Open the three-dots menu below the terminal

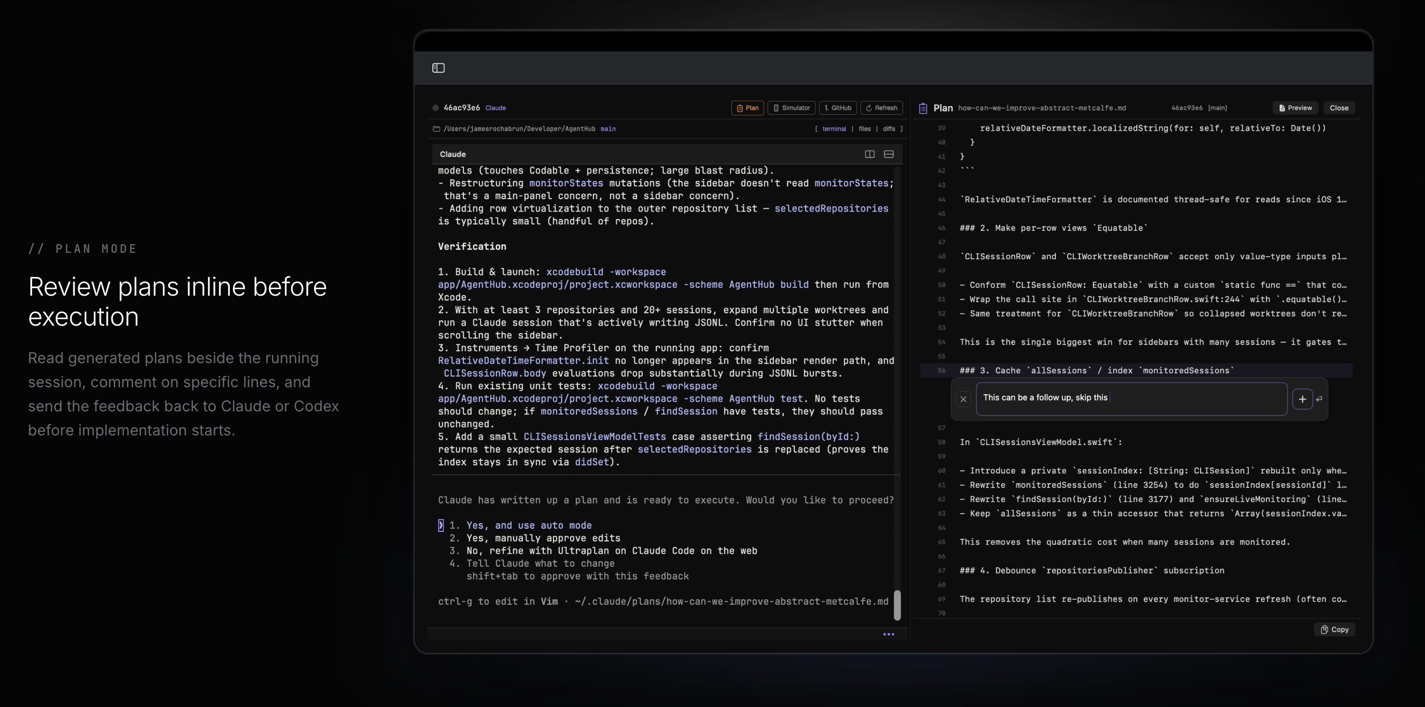(x=888, y=634)
